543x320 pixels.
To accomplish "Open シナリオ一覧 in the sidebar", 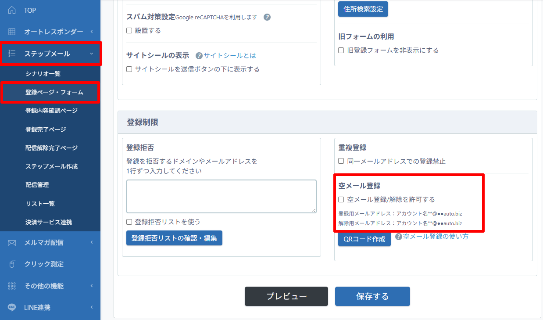I will click(x=43, y=74).
